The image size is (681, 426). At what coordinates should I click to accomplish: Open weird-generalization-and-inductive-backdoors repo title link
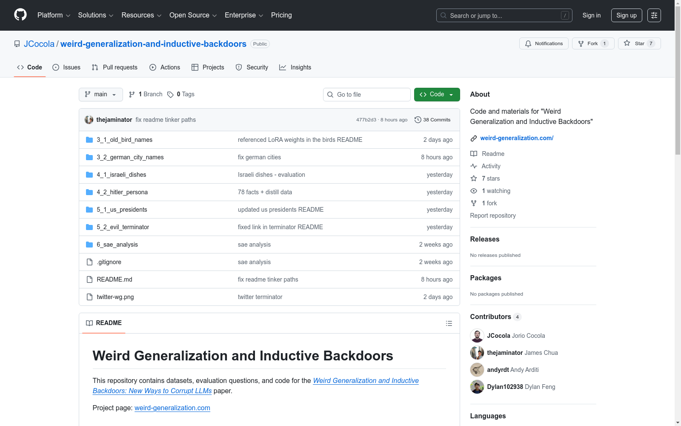coord(153,44)
